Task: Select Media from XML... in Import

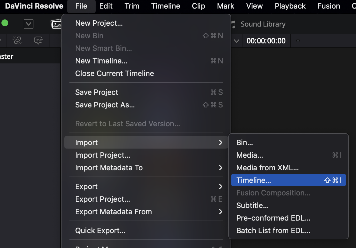Action: coord(267,168)
